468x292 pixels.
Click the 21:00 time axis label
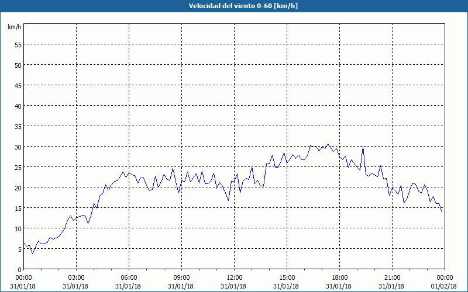click(392, 278)
